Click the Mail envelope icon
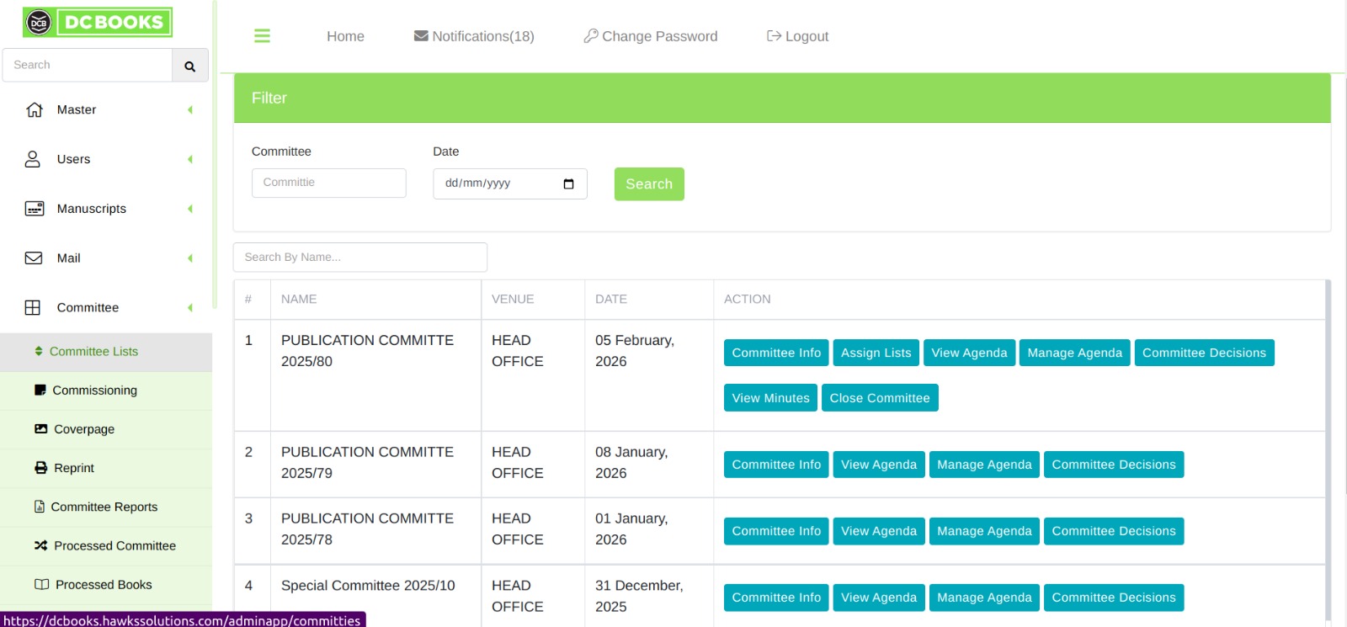This screenshot has width=1347, height=627. click(x=34, y=258)
